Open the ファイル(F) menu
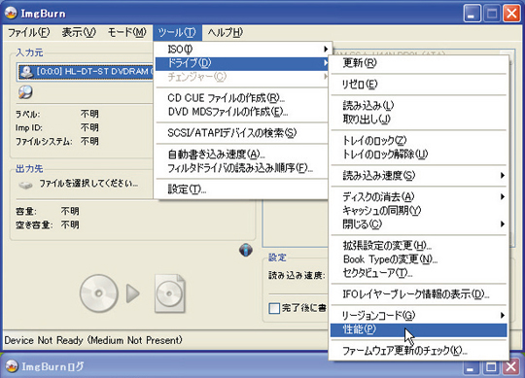The height and width of the screenshot is (378, 525). (29, 32)
